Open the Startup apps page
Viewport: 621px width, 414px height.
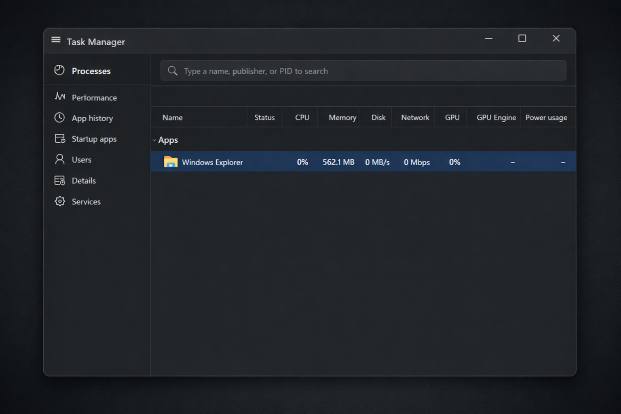click(97, 139)
